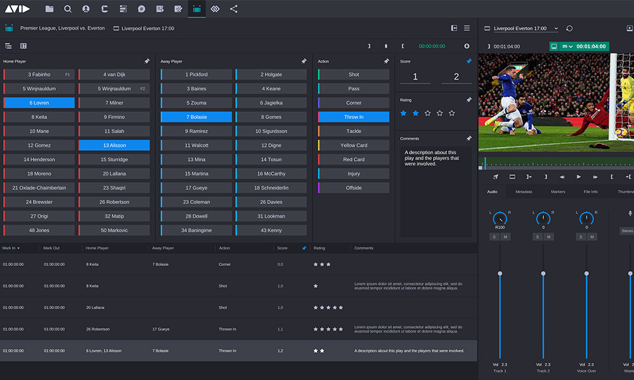Select log row with 26 Robertson
634x380 pixels.
238,329
